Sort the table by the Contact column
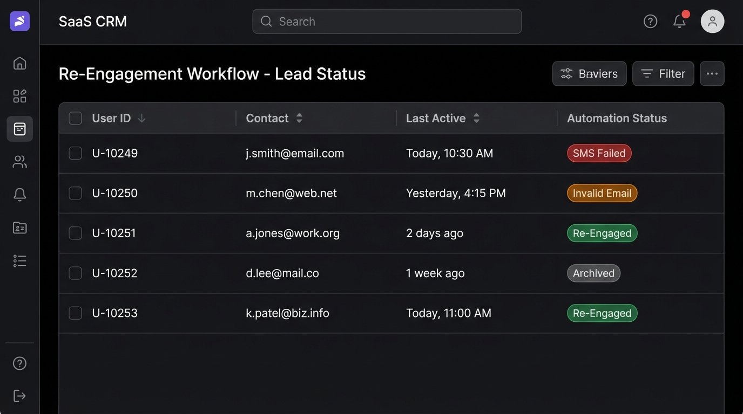743x414 pixels. pos(299,118)
